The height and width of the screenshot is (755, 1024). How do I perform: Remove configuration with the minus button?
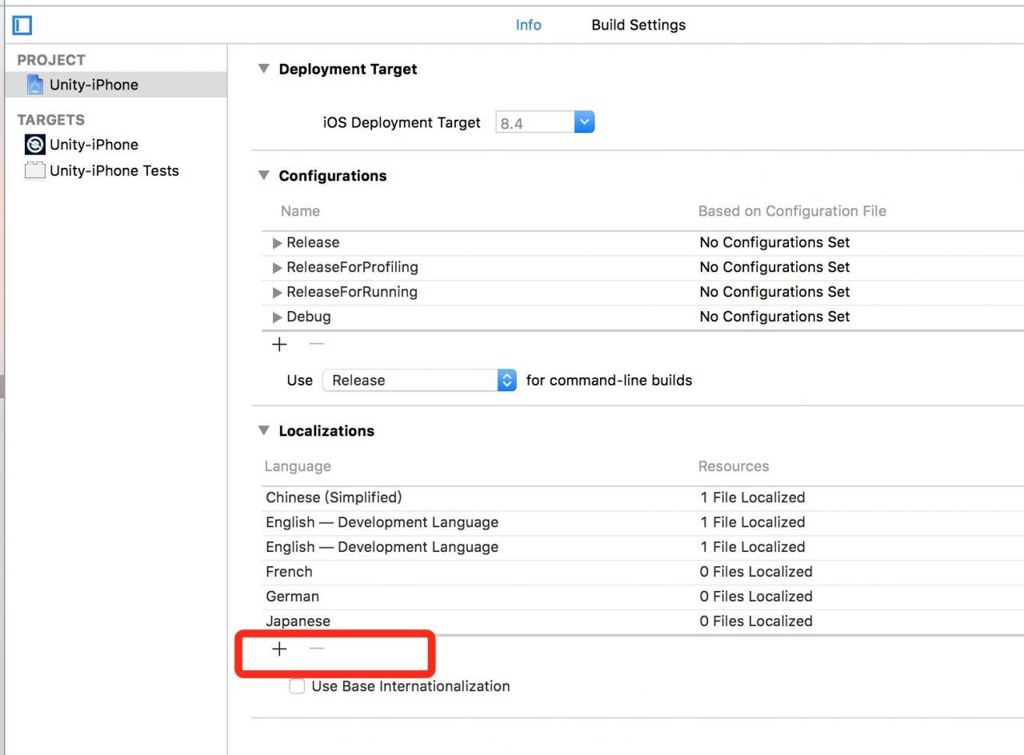[x=317, y=344]
